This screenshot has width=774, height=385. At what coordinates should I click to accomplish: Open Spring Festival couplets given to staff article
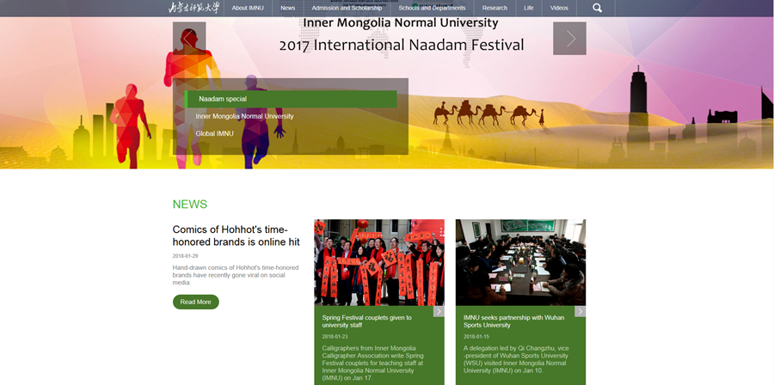click(x=366, y=321)
